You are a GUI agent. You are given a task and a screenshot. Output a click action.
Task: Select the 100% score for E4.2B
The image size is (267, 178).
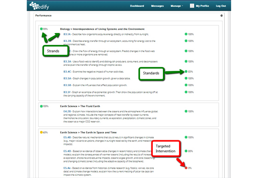(191, 111)
